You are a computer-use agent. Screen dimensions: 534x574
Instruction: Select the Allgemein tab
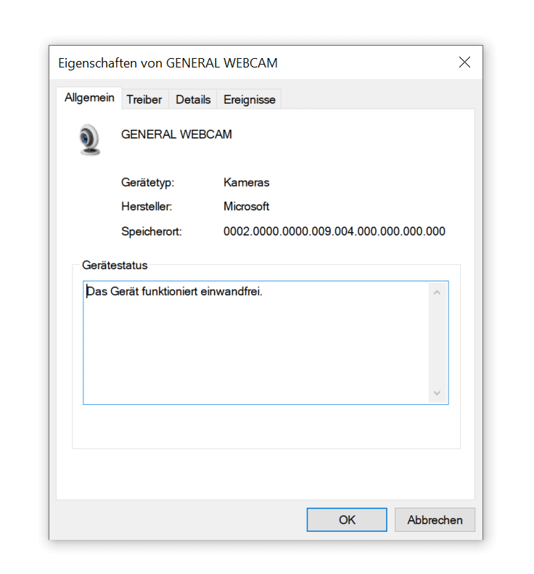click(x=89, y=98)
